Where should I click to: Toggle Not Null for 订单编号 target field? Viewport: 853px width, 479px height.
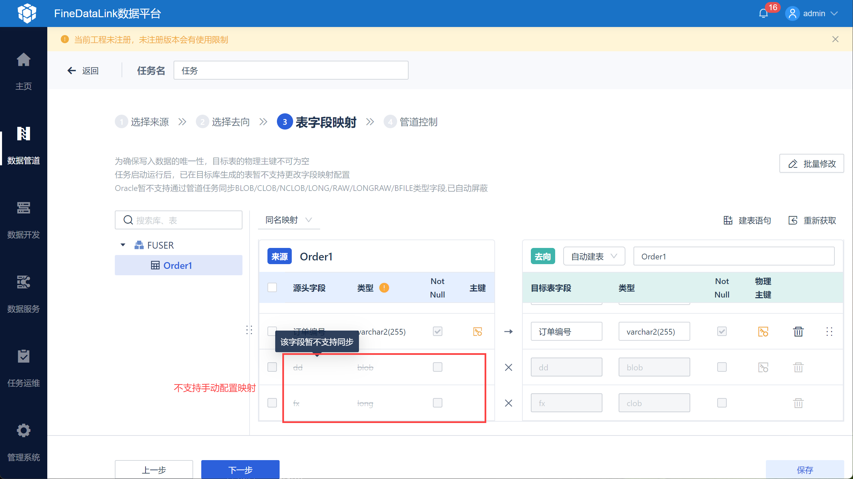pyautogui.click(x=722, y=332)
